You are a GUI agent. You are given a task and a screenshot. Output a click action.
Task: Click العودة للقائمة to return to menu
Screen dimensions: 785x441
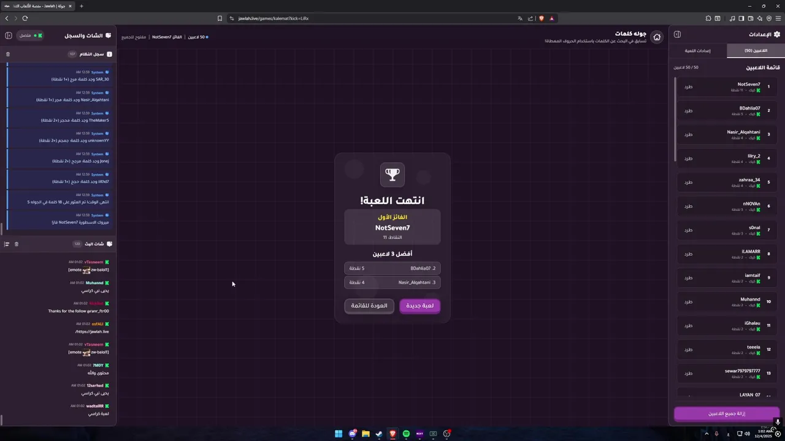pyautogui.click(x=369, y=306)
